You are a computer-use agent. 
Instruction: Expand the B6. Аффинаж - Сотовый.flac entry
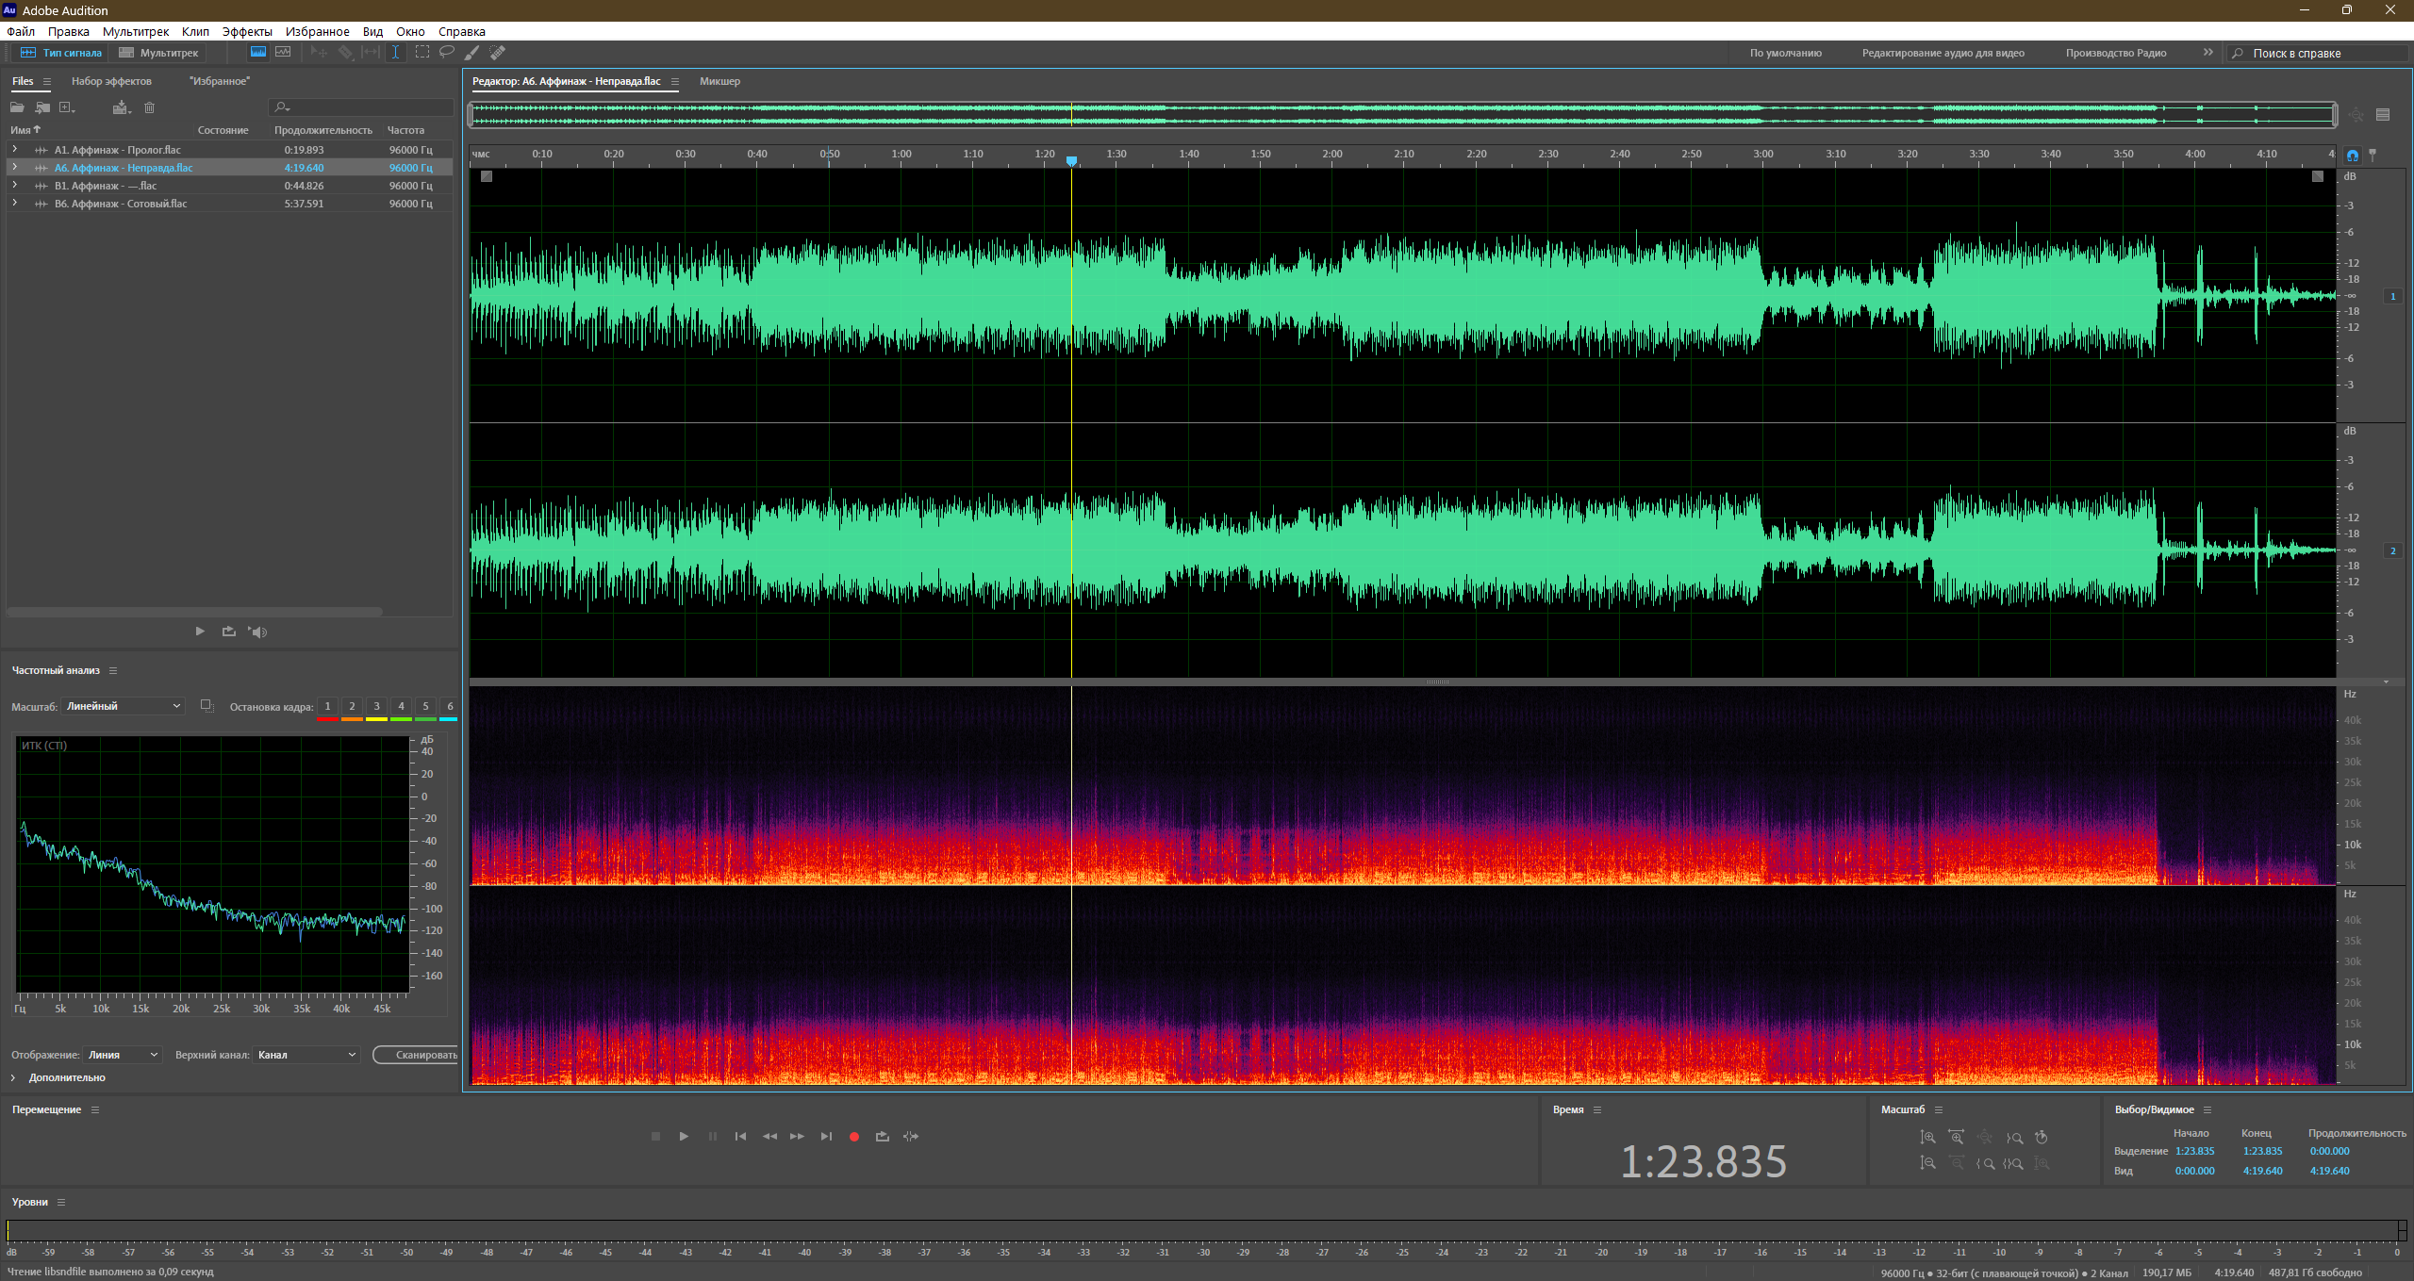pos(14,204)
